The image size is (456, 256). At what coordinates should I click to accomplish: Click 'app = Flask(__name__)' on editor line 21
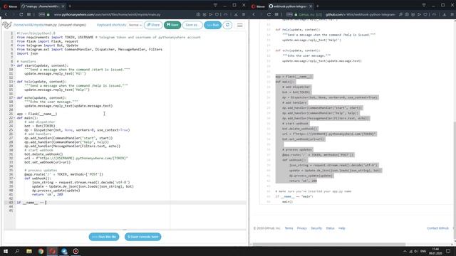point(37,114)
